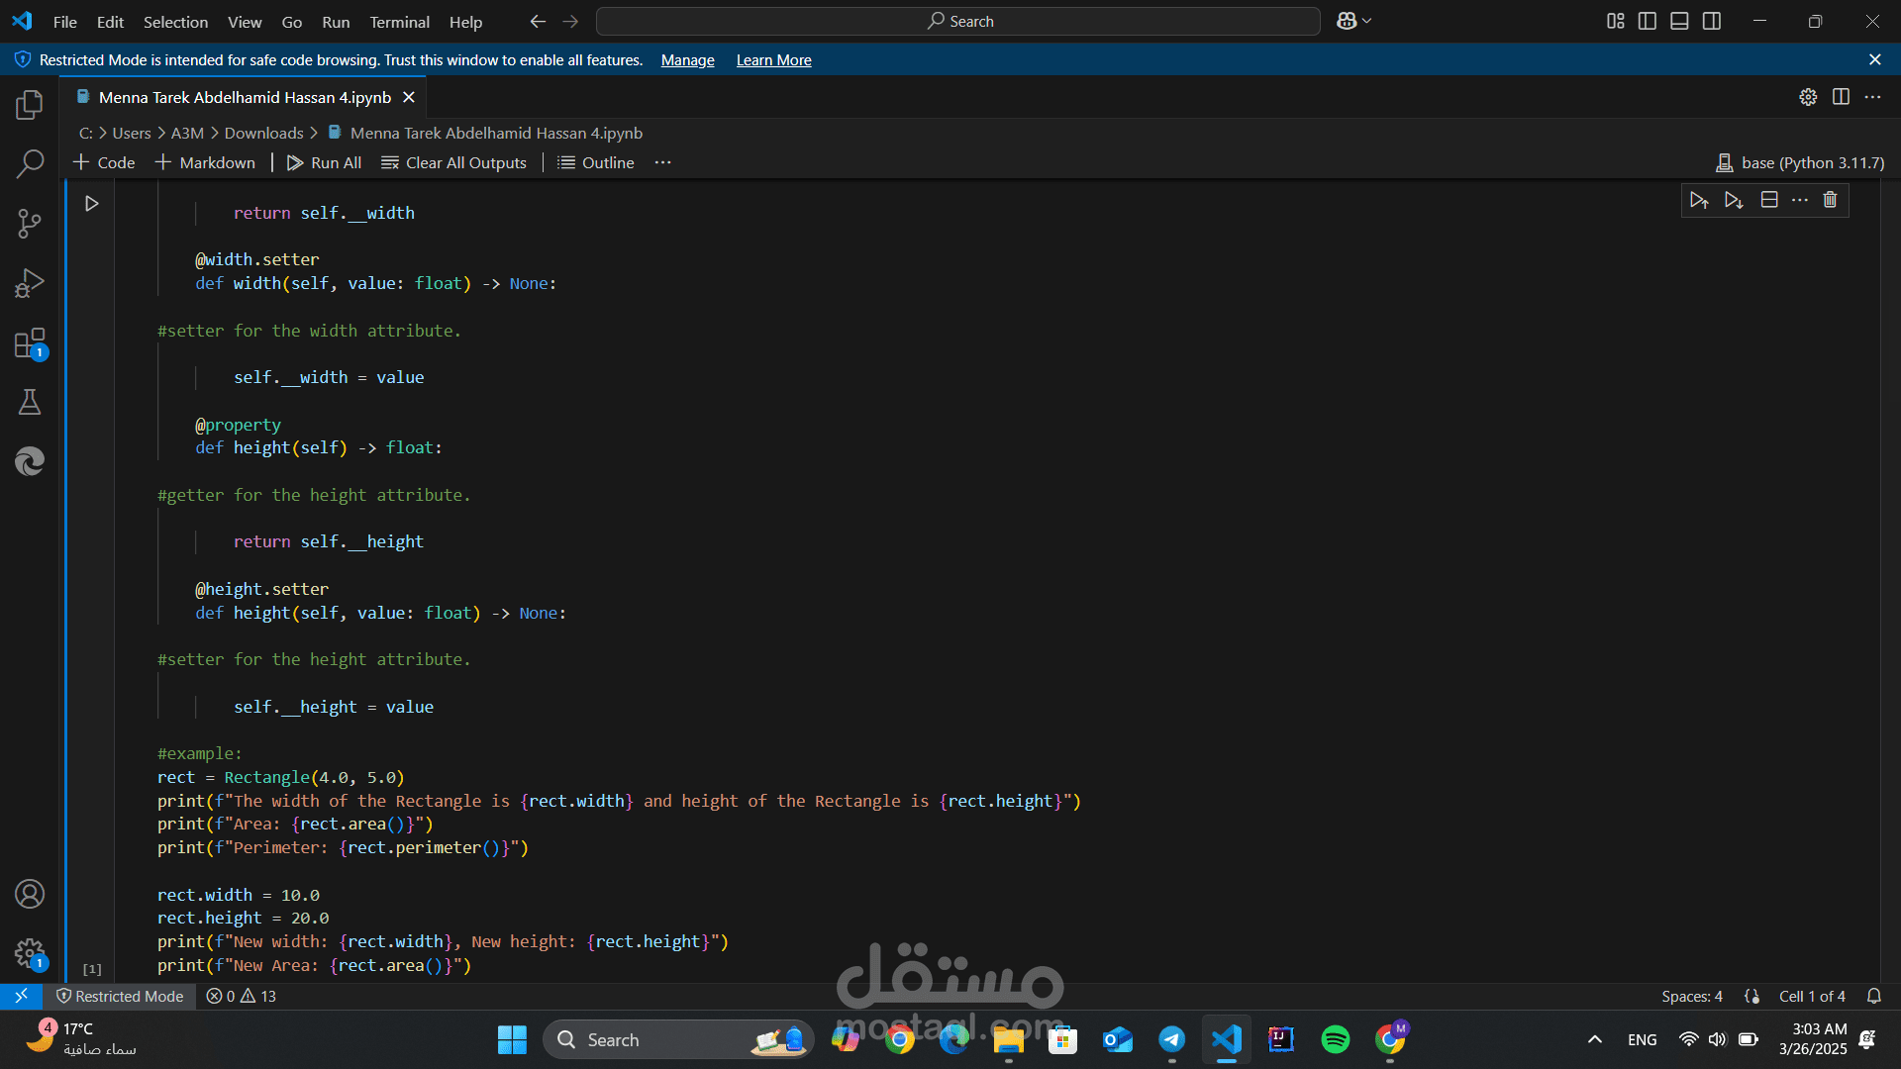
Task: Open the kernel picker base (Python 3.11.7)
Action: click(x=1798, y=162)
